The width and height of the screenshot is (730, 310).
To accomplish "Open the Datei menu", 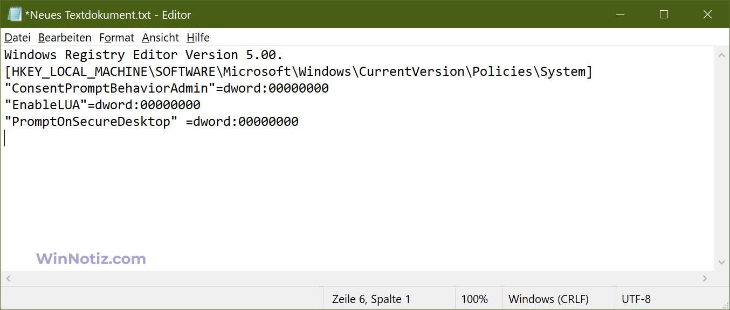I will coord(17,38).
